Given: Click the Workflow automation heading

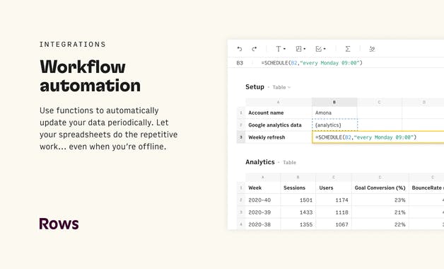Looking at the screenshot, I should (90, 76).
